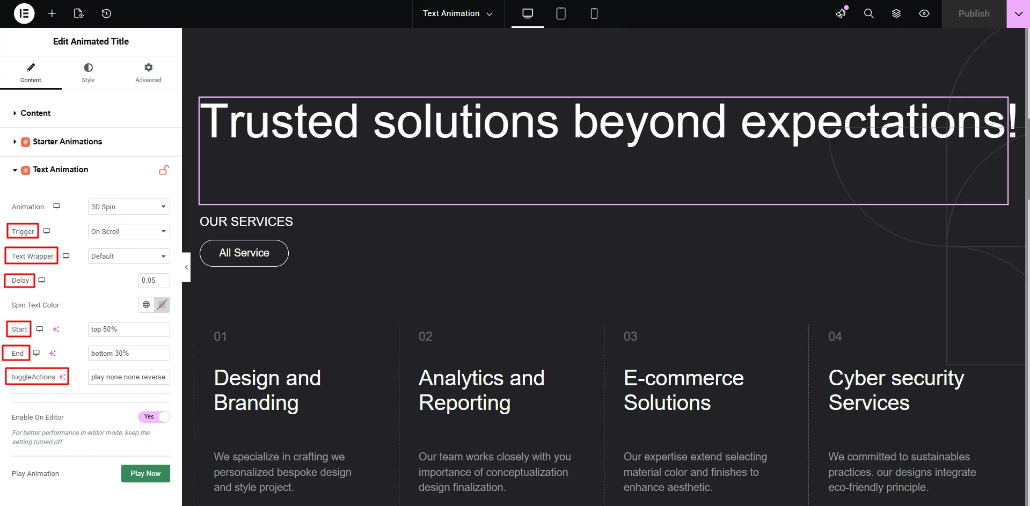Switch to the Advanced tab
The height and width of the screenshot is (506, 1030).
148,73
